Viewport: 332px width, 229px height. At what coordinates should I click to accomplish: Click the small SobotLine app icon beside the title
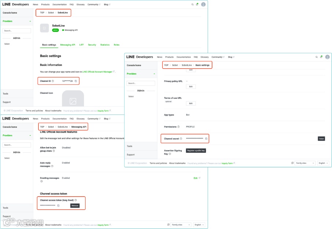click(44, 28)
